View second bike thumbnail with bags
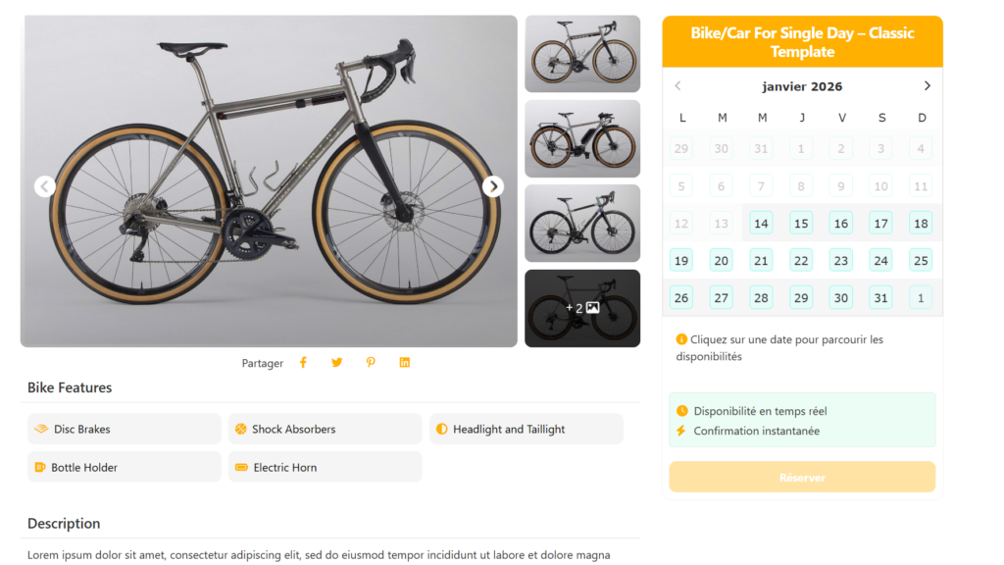The width and height of the screenshot is (1004, 565). [582, 138]
